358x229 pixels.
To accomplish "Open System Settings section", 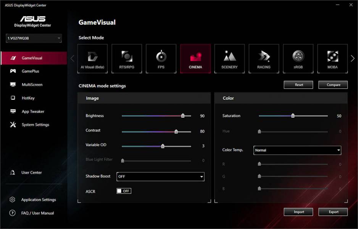I will pos(34,125).
